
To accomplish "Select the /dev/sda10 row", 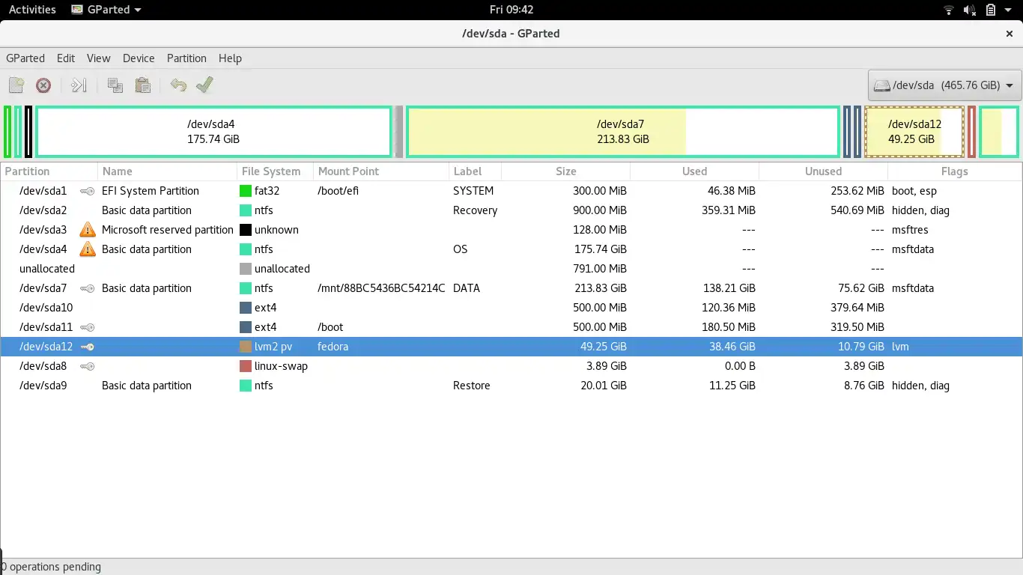I will (x=511, y=308).
